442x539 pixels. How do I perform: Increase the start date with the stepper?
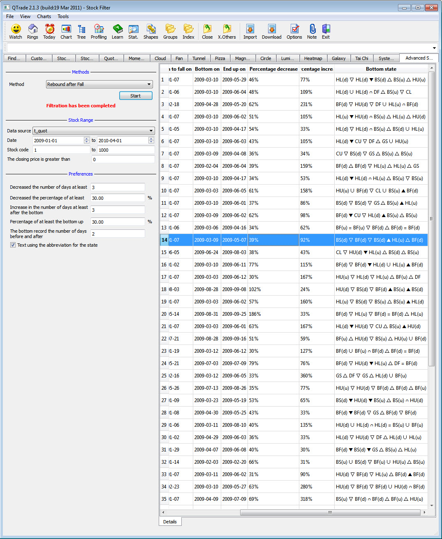(x=86, y=139)
